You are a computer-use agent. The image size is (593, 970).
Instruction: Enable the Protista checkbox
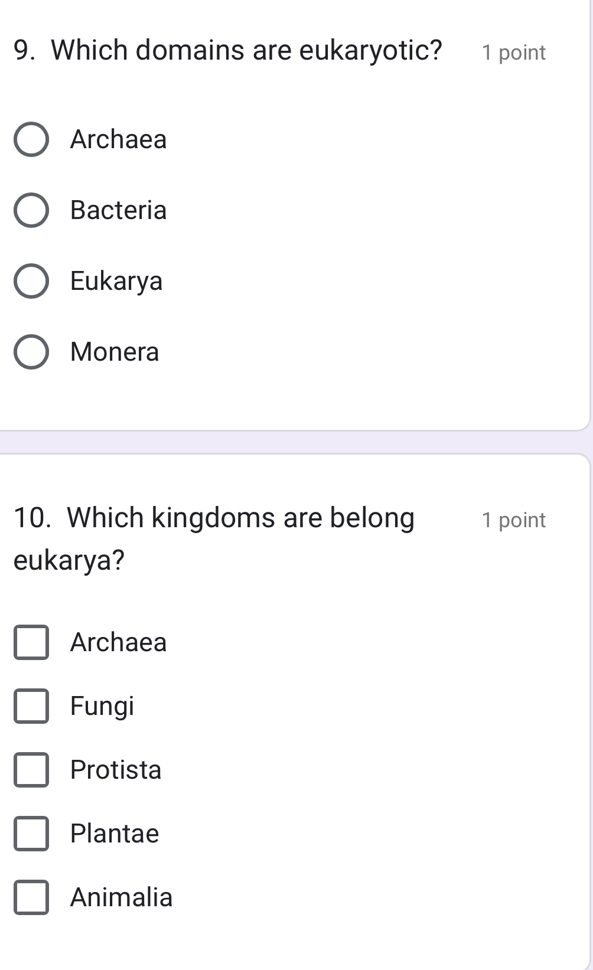coord(31,770)
